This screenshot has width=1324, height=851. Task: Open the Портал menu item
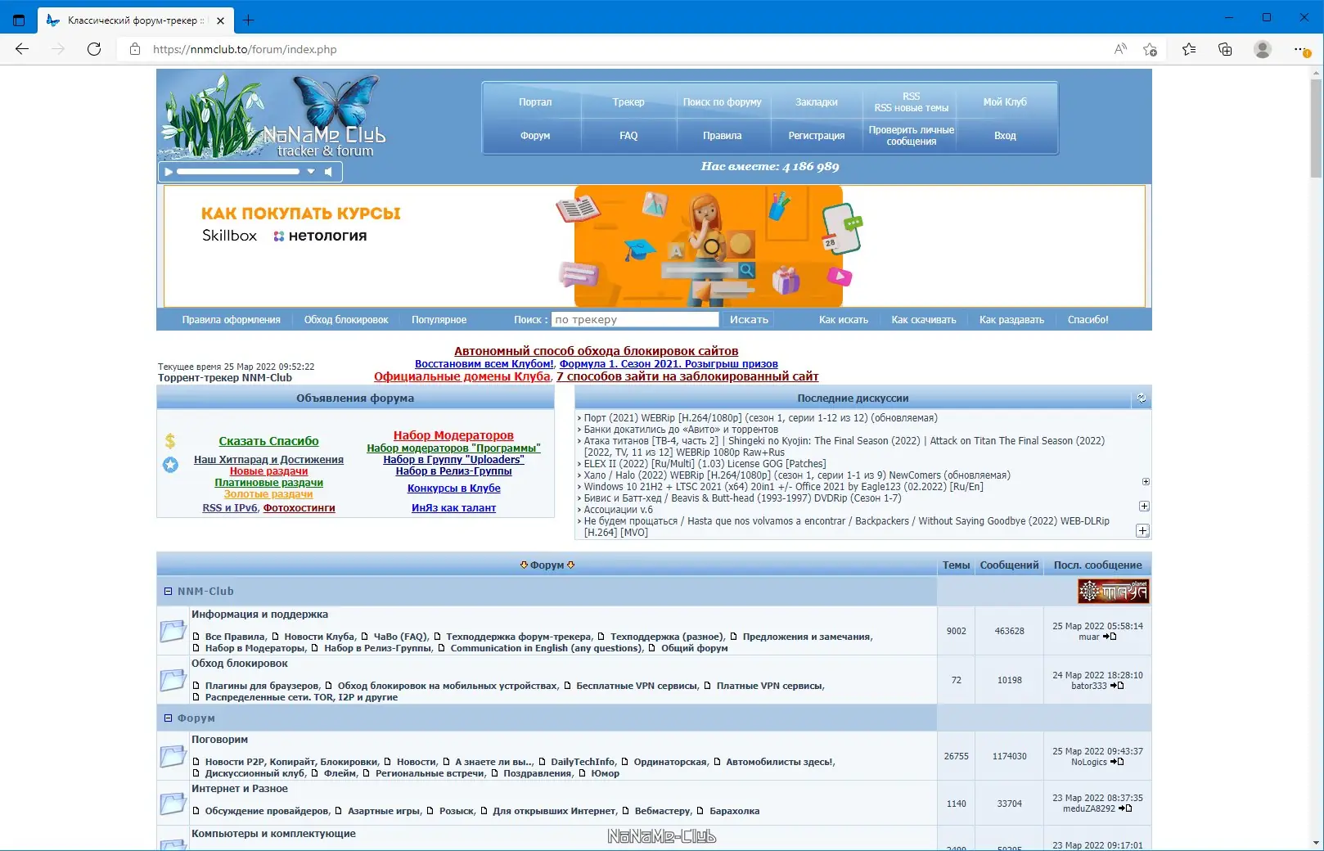[535, 102]
